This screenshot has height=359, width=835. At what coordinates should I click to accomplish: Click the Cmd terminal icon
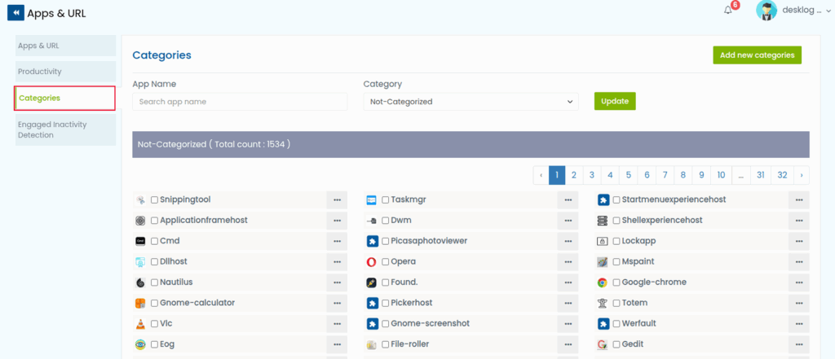[140, 241]
